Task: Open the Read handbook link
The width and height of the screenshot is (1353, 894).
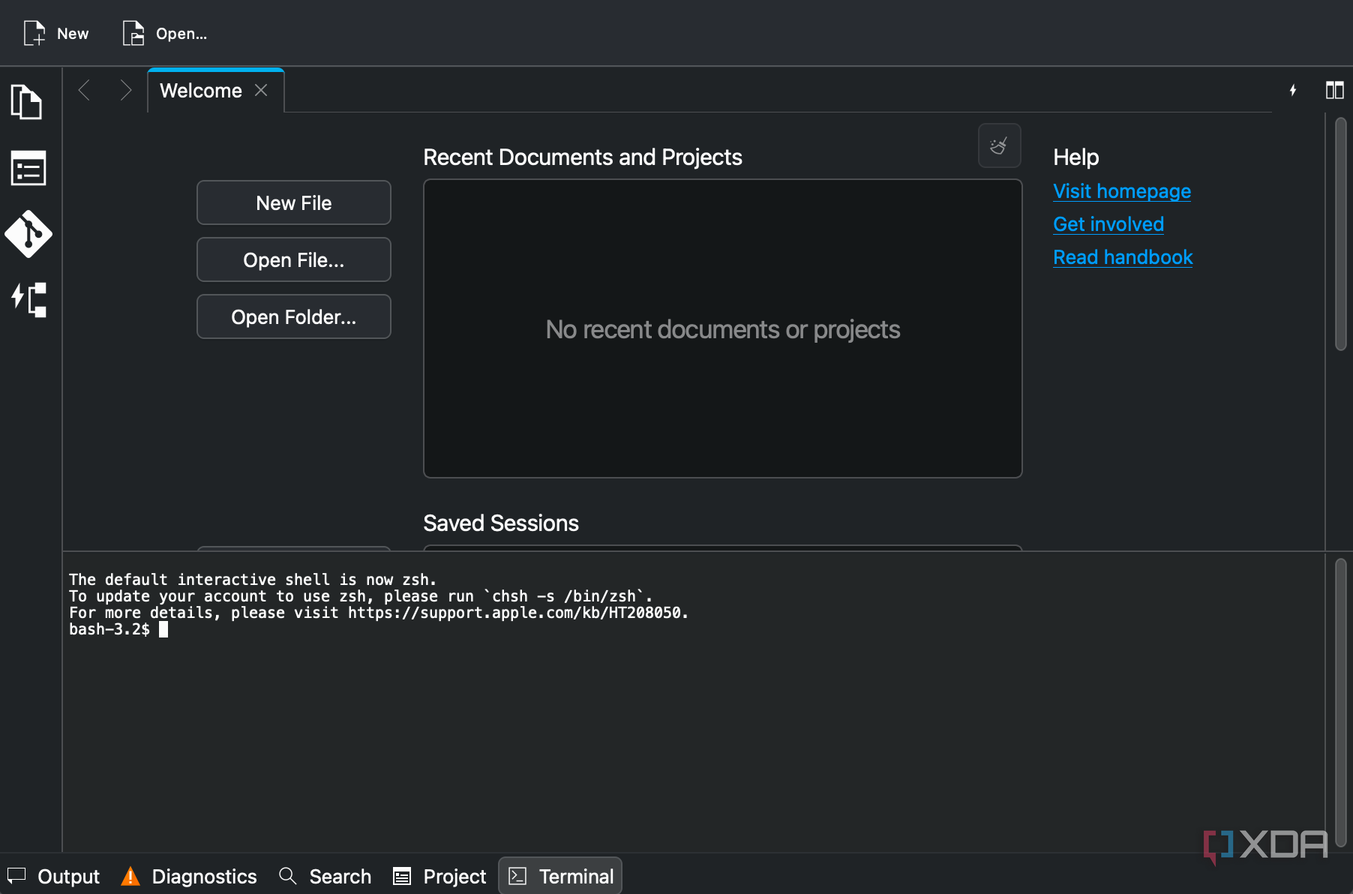Action: point(1123,257)
